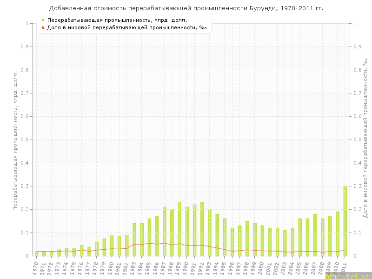Select the 1992 bar peak
Screen dimensions: 372x279
[x=202, y=203]
